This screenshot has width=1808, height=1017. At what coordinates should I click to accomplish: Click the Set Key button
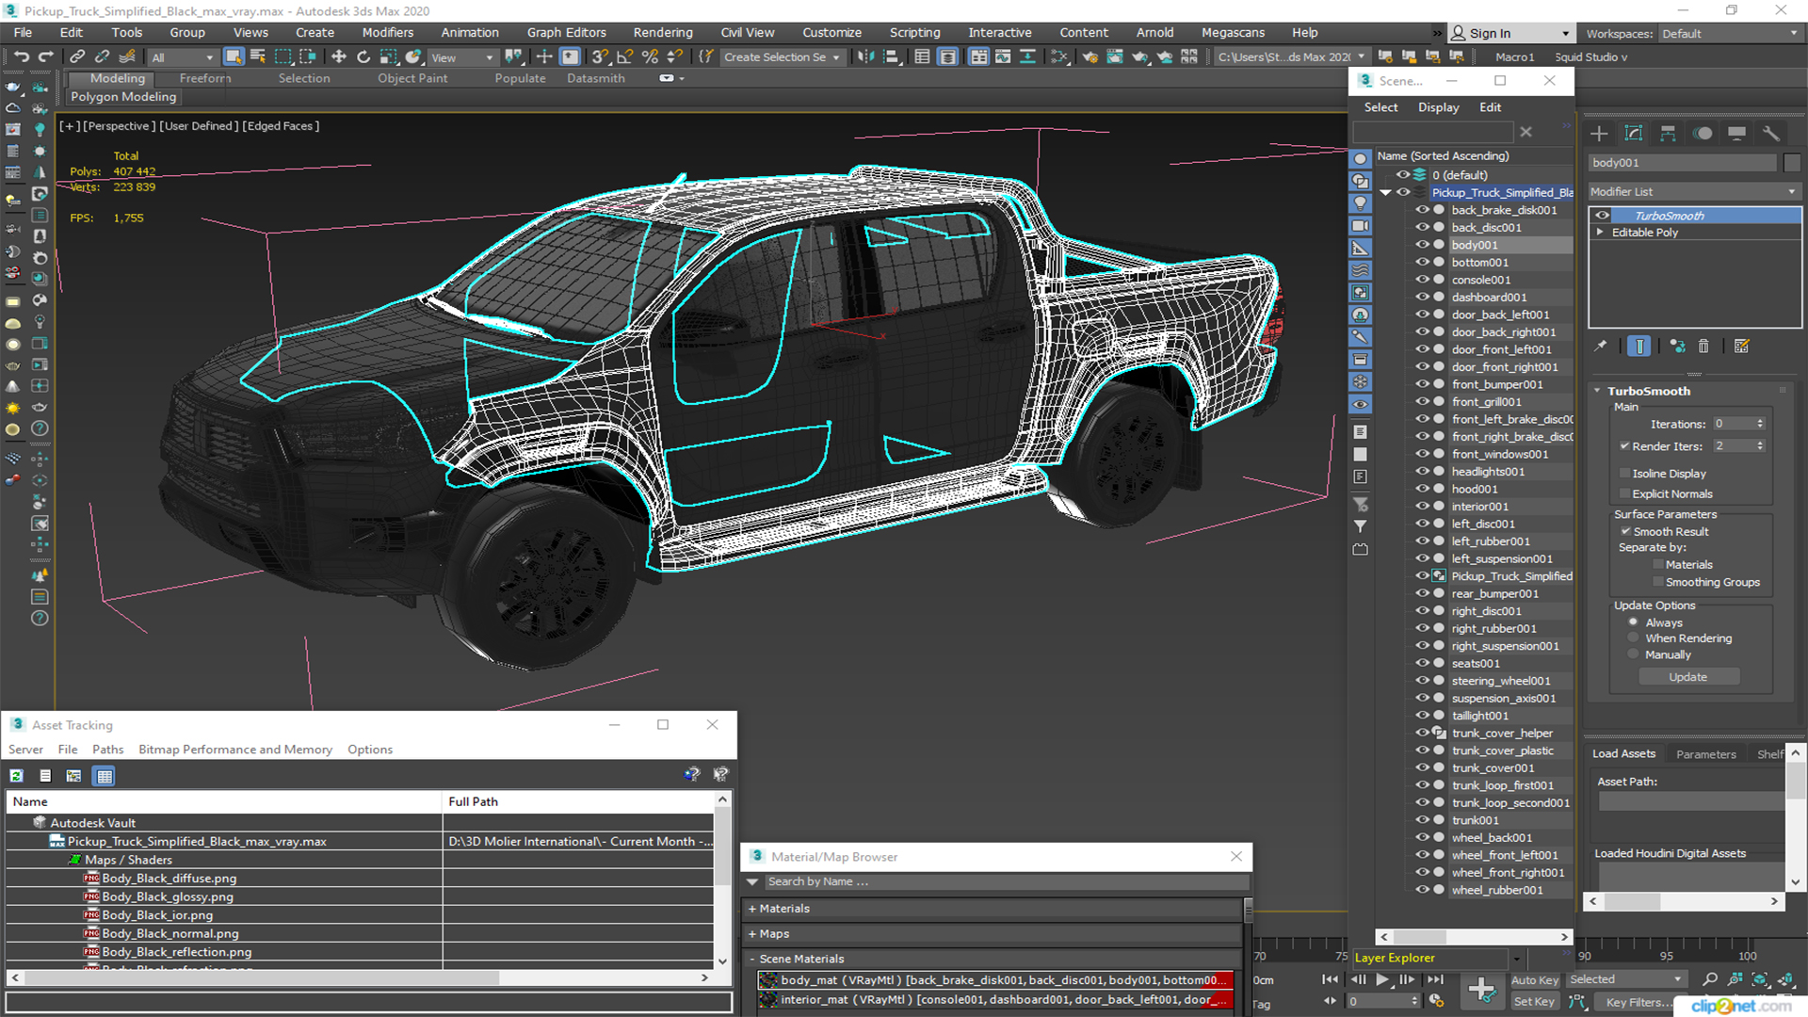[x=1534, y=1002]
